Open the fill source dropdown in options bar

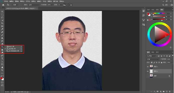click(16, 5)
